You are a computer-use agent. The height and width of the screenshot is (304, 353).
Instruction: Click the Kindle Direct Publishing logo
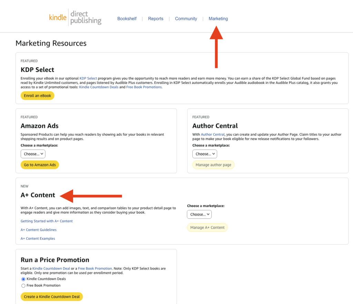(75, 18)
